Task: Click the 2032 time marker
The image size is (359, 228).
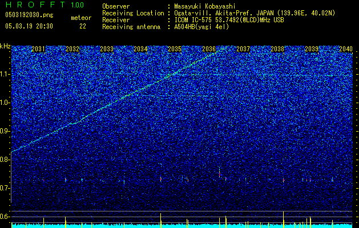Action: tap(72, 49)
